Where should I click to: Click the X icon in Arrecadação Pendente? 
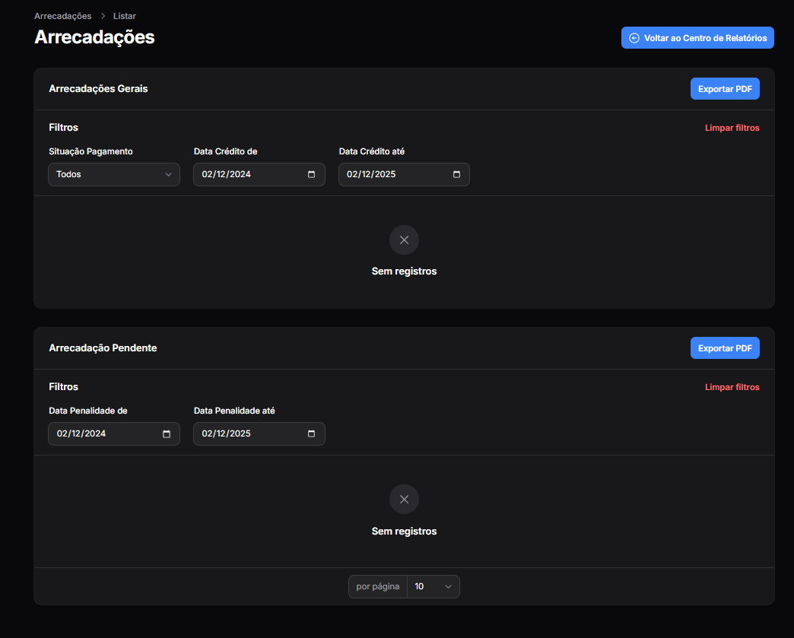click(x=404, y=499)
